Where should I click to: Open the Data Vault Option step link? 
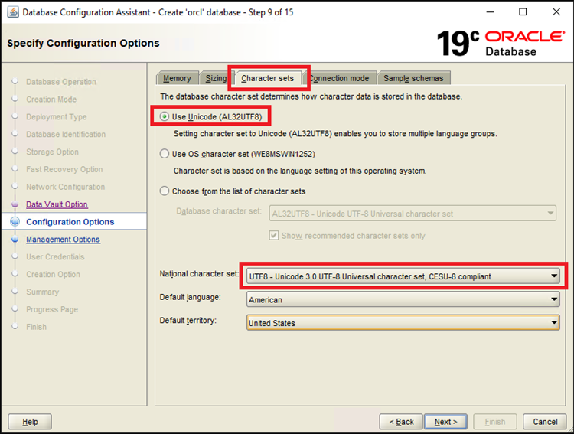[x=57, y=204]
